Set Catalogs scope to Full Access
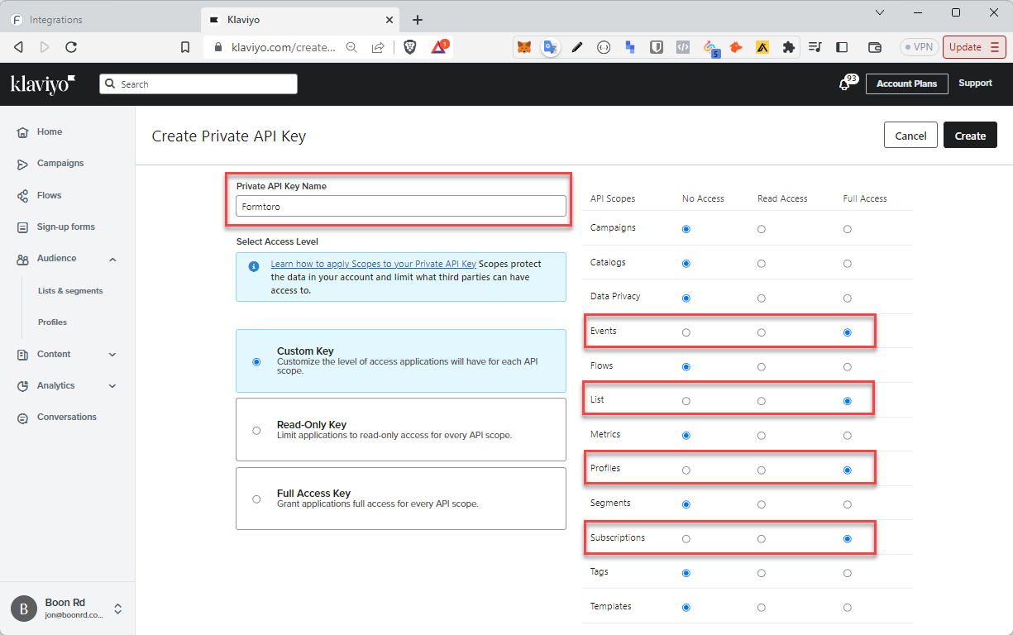The height and width of the screenshot is (635, 1013). [x=848, y=264]
